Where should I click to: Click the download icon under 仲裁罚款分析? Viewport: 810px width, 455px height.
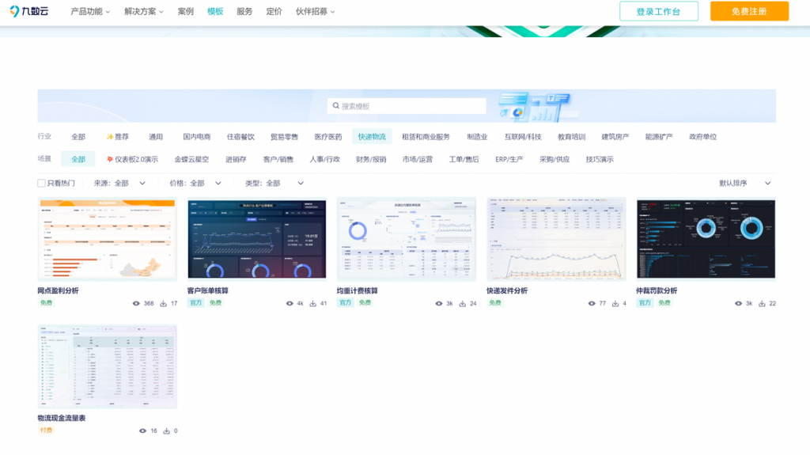[762, 303]
